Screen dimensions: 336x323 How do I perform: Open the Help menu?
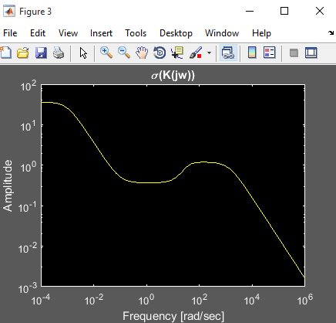point(261,33)
